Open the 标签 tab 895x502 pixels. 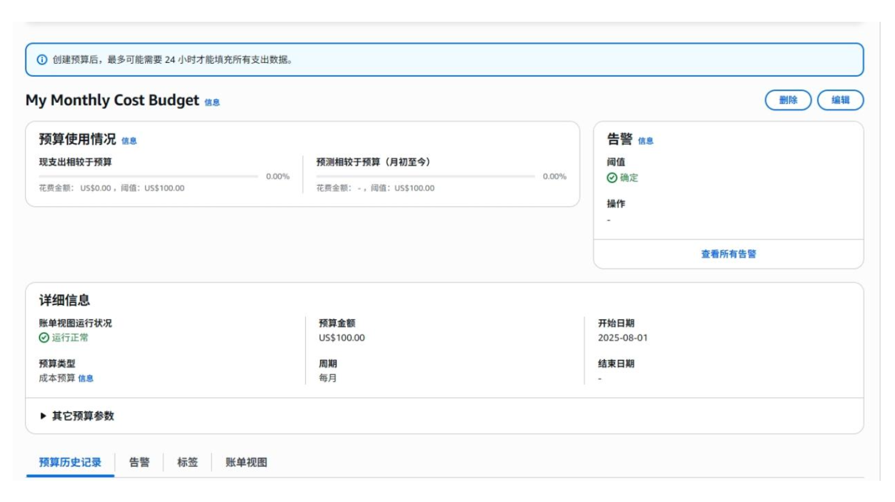pyautogui.click(x=187, y=463)
